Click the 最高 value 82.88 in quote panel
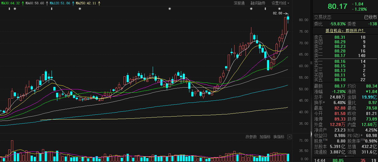This screenshot has width=378, height=162. (x=340, y=108)
